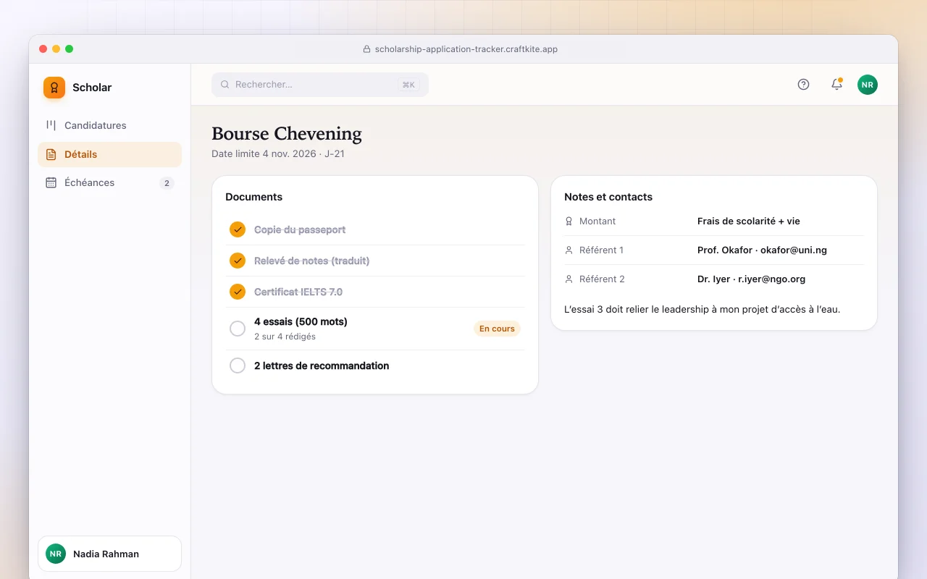Click the Bourse Chevening heading
Viewport: 927px width, 579px height.
[x=287, y=134]
